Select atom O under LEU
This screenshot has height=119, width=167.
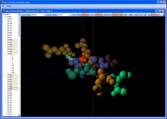12,63
